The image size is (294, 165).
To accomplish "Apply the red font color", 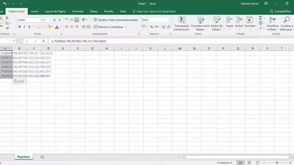I will click(57, 27).
